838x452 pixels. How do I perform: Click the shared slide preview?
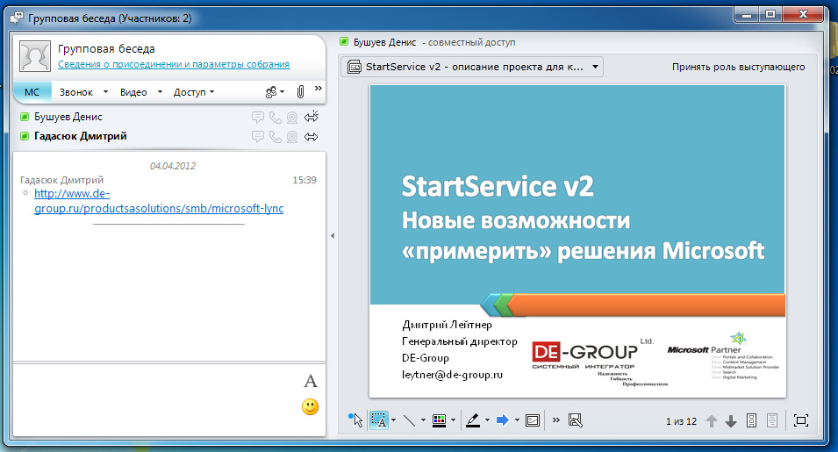pyautogui.click(x=577, y=241)
